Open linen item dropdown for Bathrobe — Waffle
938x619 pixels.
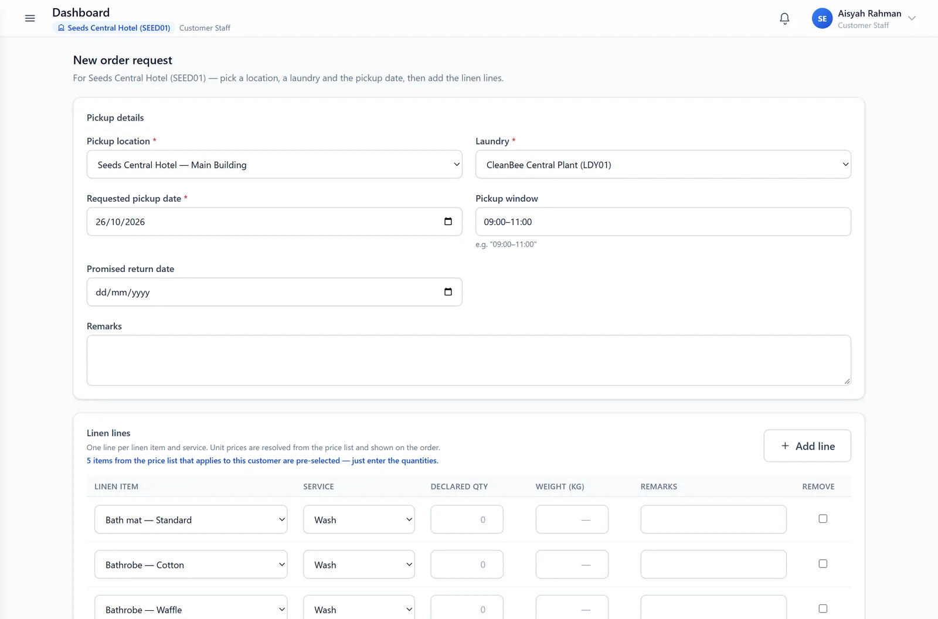191,607
